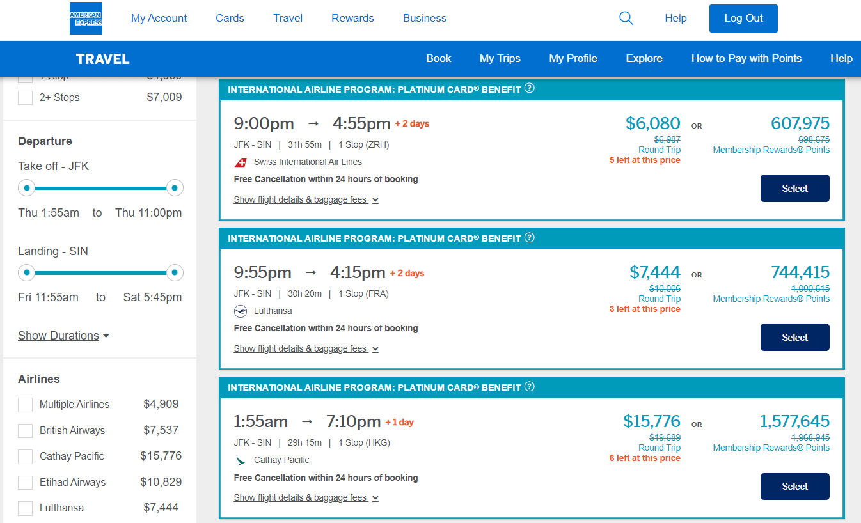The height and width of the screenshot is (523, 861).
Task: Click the $15,776 round trip price
Action: [652, 421]
